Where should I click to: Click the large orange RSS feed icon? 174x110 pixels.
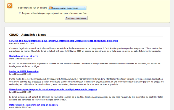pos(10,6)
